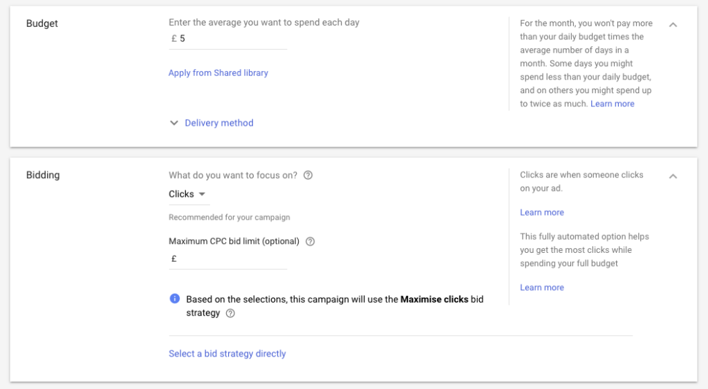This screenshot has width=708, height=389.
Task: Click the blue info icon in Bidding
Action: (x=175, y=298)
